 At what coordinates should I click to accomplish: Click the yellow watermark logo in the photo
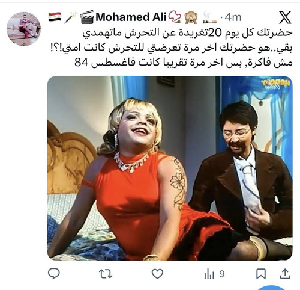(275, 84)
